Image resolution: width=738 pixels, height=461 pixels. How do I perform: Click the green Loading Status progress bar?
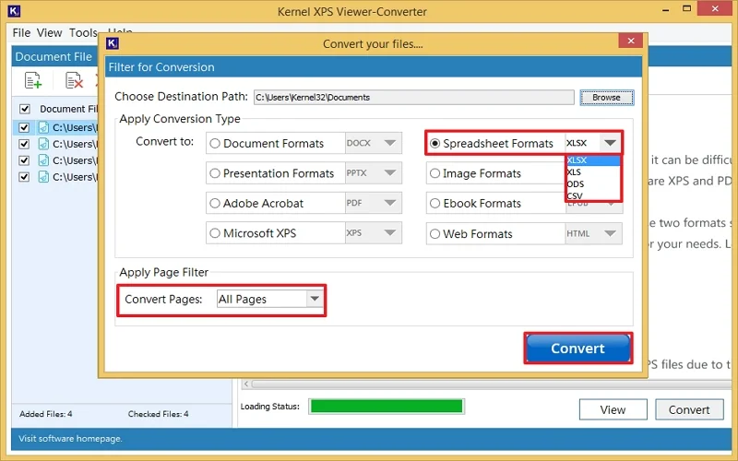pos(387,407)
